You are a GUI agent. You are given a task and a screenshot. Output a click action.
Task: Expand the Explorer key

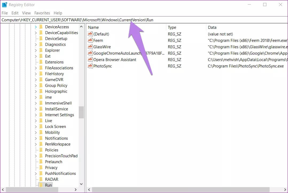point(35,50)
